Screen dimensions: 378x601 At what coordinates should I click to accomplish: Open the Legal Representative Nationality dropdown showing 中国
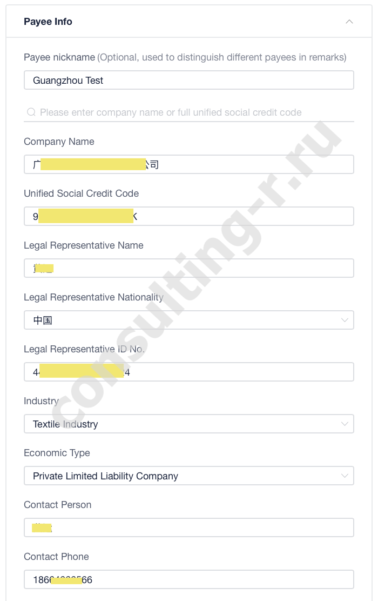click(189, 320)
